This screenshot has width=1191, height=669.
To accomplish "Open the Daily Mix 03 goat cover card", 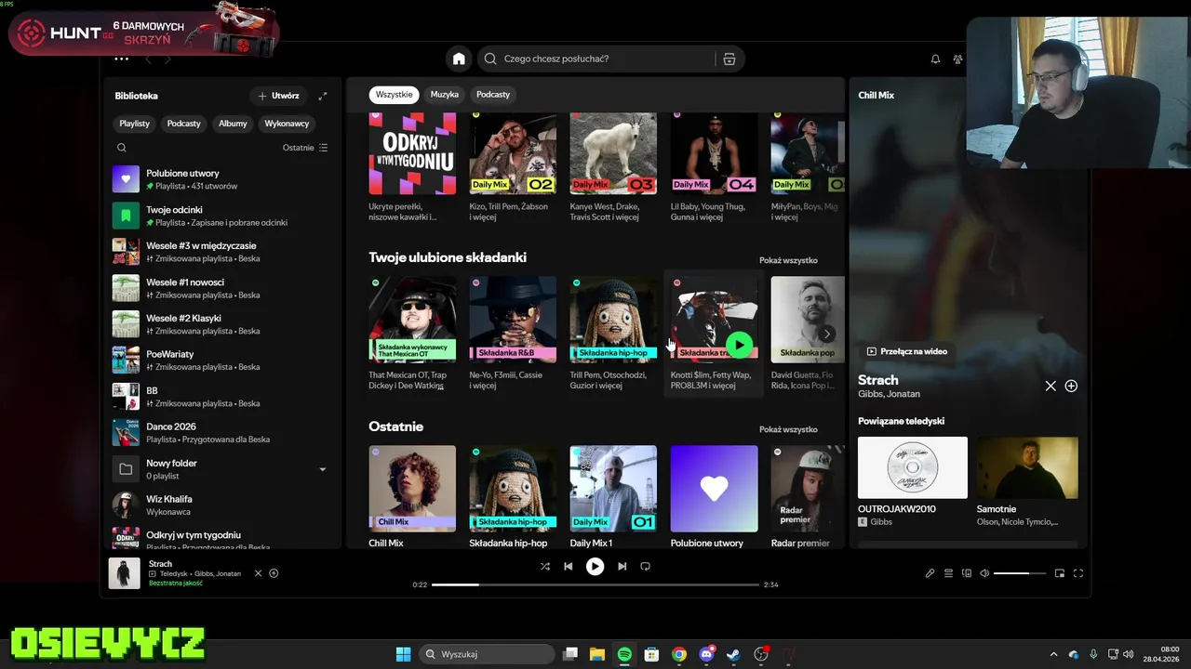I will (x=613, y=168).
